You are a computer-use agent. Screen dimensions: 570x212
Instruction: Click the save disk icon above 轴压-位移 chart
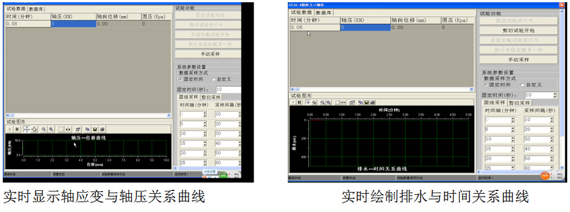[x=95, y=129]
